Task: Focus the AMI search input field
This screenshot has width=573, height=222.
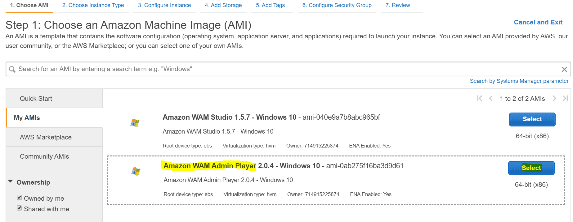Action: [279, 69]
